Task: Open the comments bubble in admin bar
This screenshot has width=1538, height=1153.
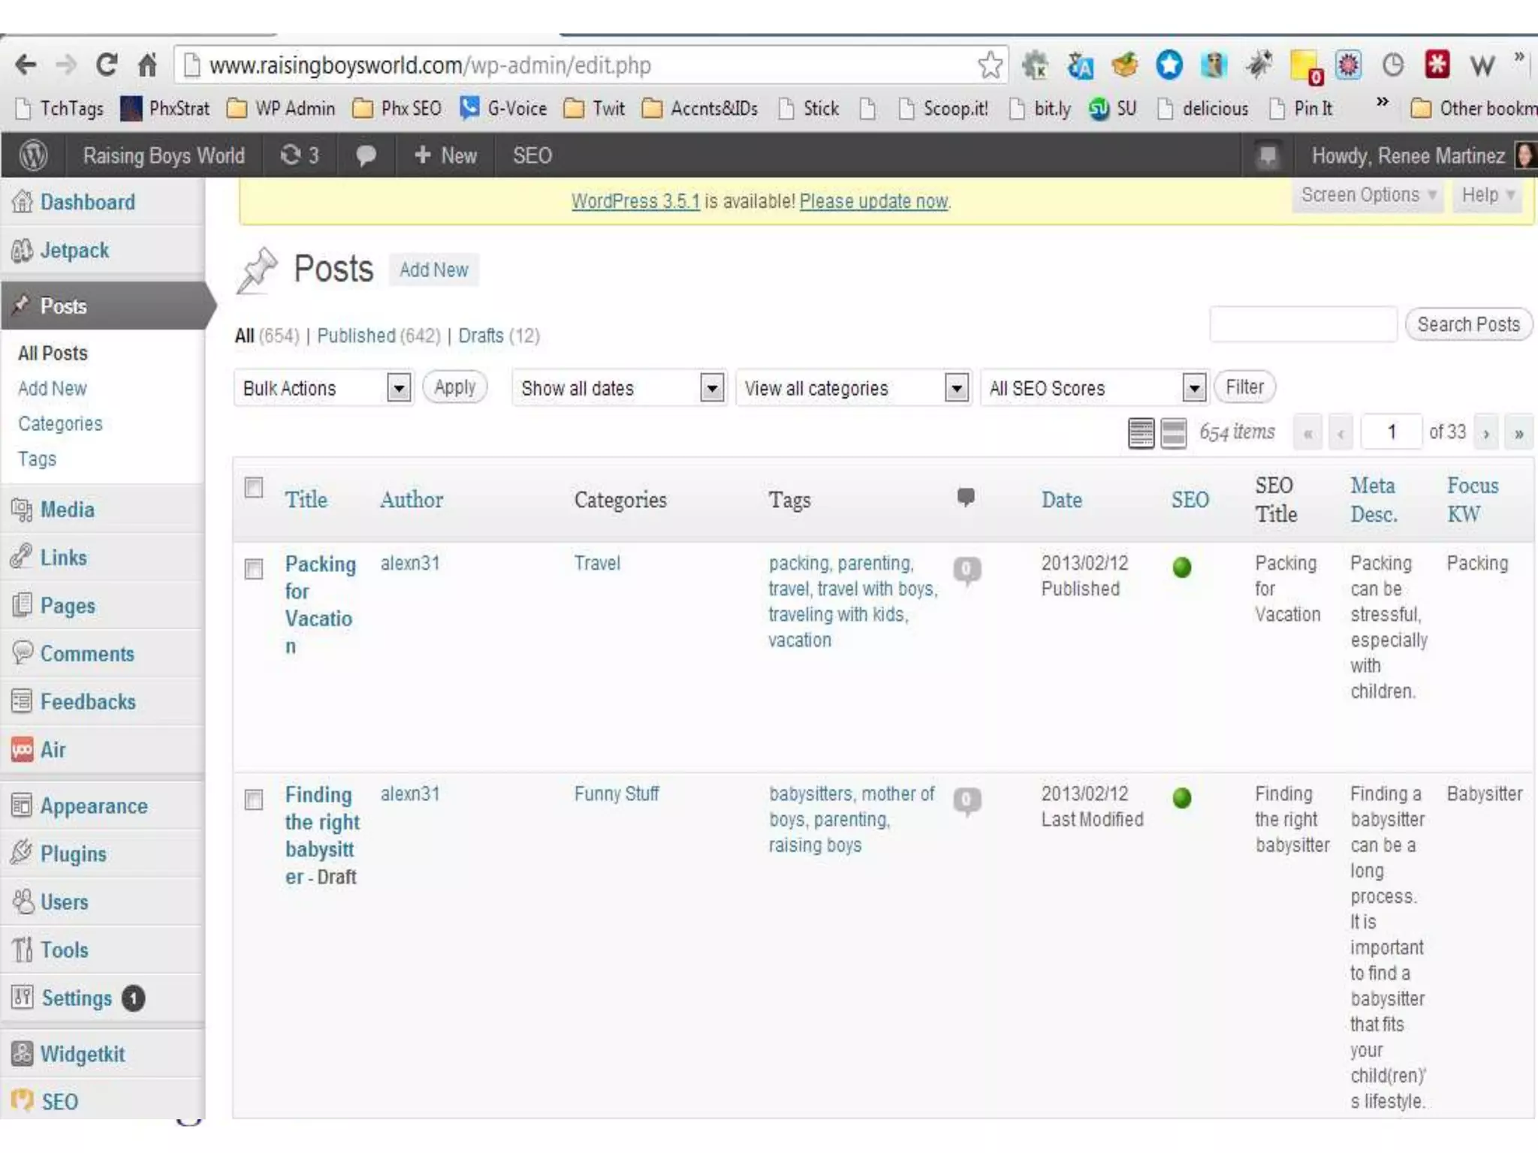Action: point(366,155)
